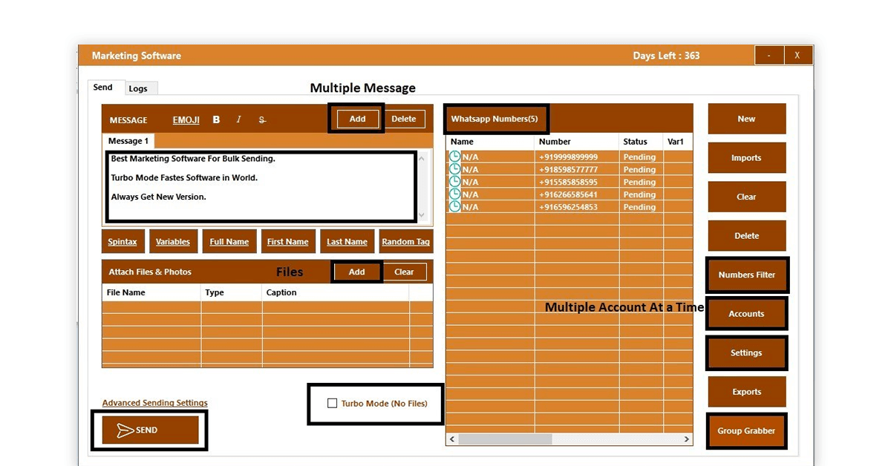Insert Last Name tag

coord(347,241)
